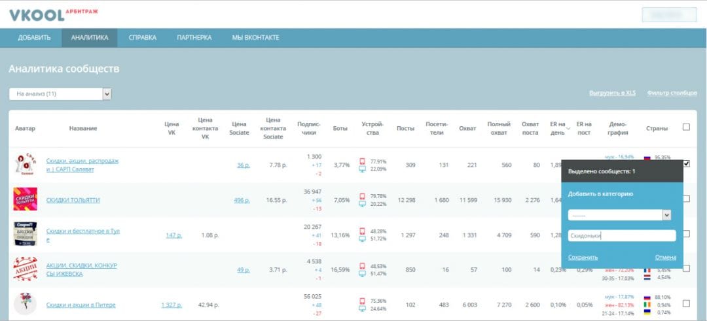Open АКЦИИ, СКИДКИ, КОНКУРСЫ ИЖЕВСКА link

[82, 269]
